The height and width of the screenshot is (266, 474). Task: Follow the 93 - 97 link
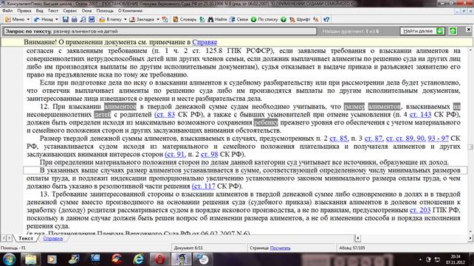tap(438, 139)
